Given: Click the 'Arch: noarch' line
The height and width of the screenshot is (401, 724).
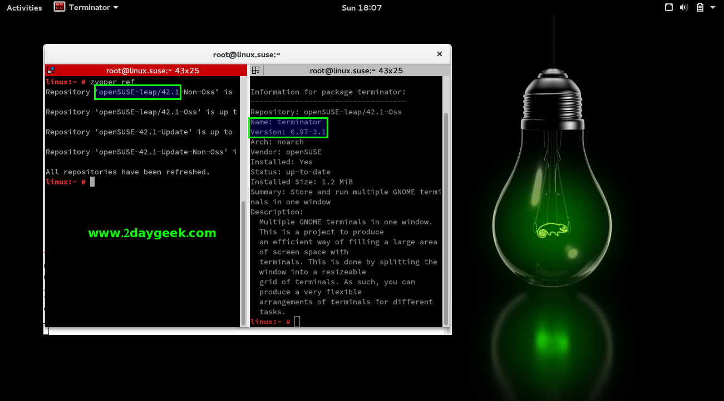Looking at the screenshot, I should (277, 142).
